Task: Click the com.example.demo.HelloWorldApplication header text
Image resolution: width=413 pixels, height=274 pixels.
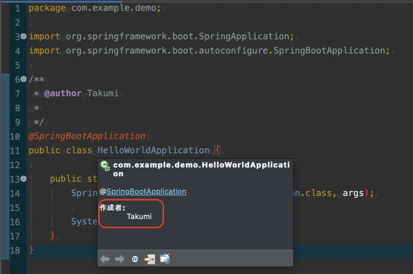Action: pyautogui.click(x=201, y=165)
